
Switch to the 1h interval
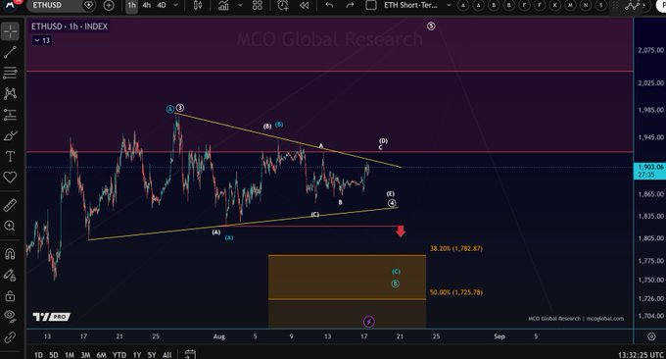[131, 6]
